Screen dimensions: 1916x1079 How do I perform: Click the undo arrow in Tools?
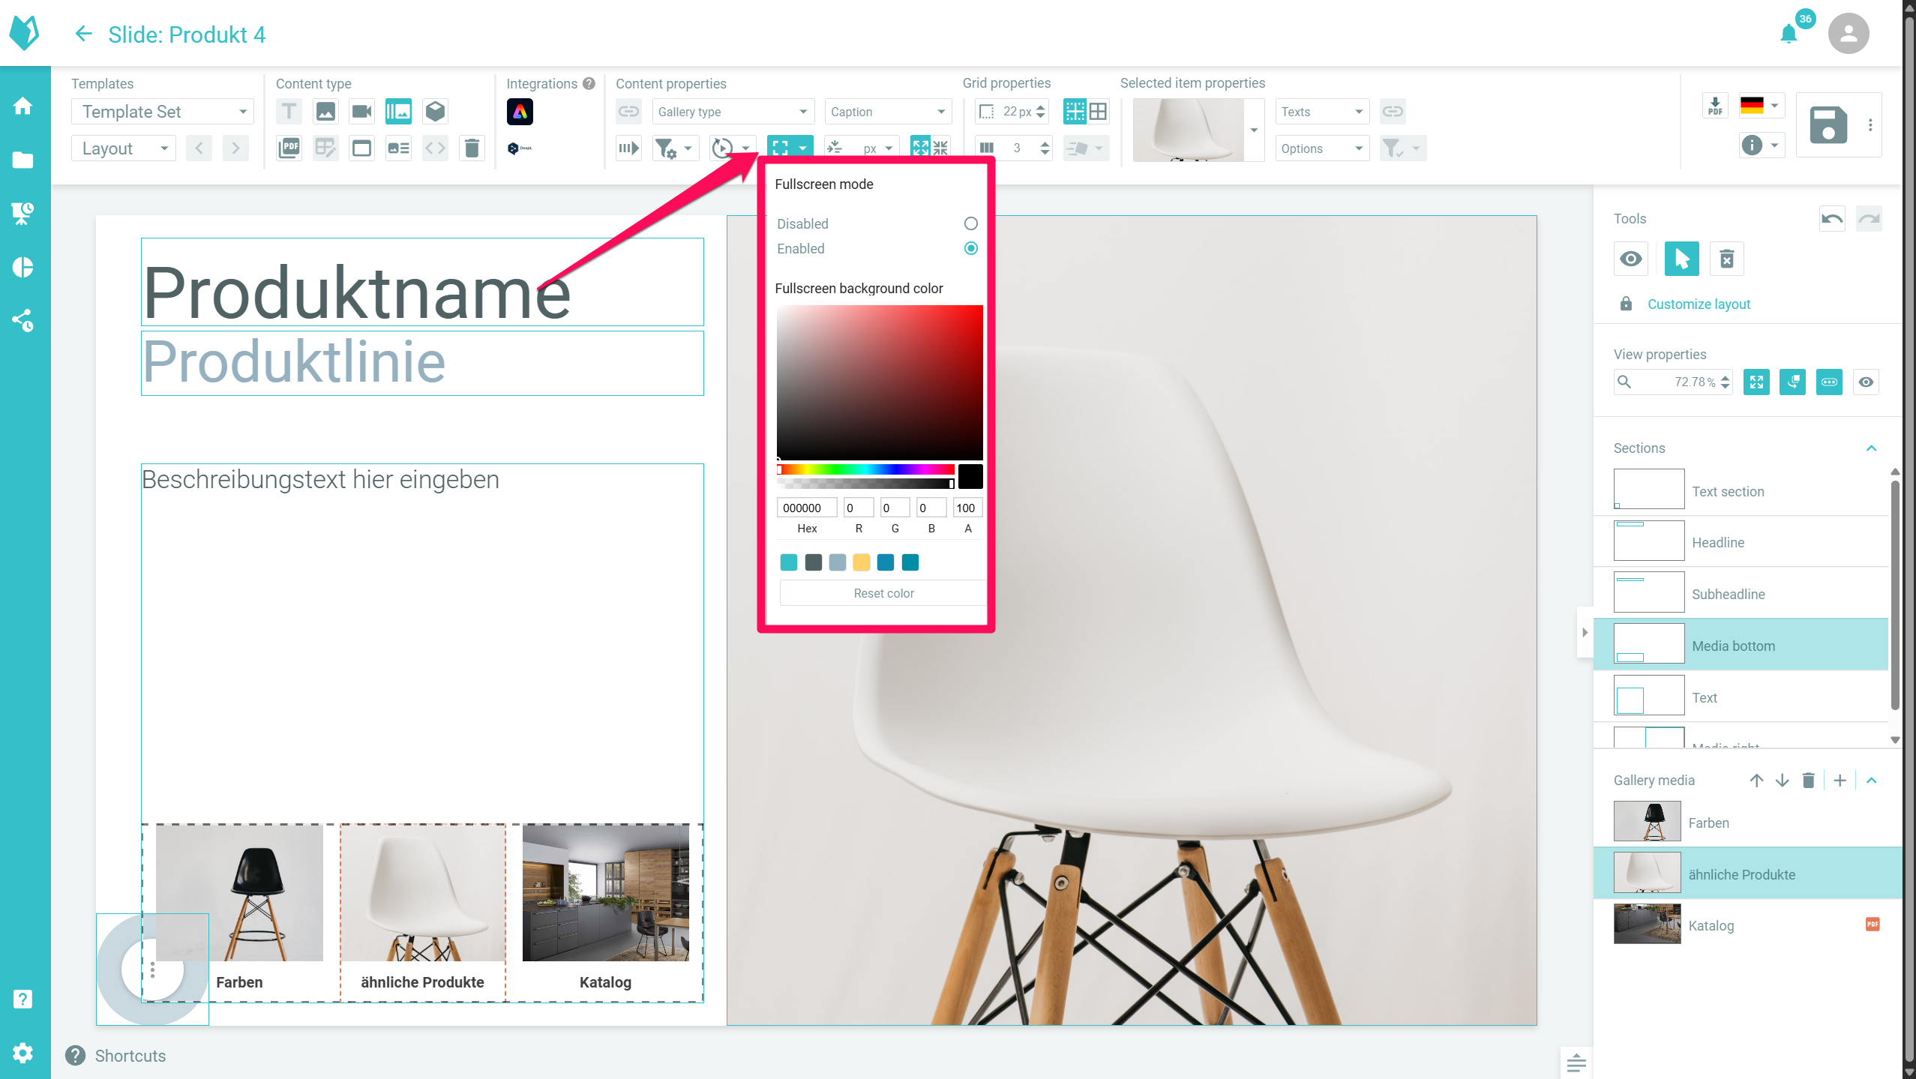coord(1831,219)
